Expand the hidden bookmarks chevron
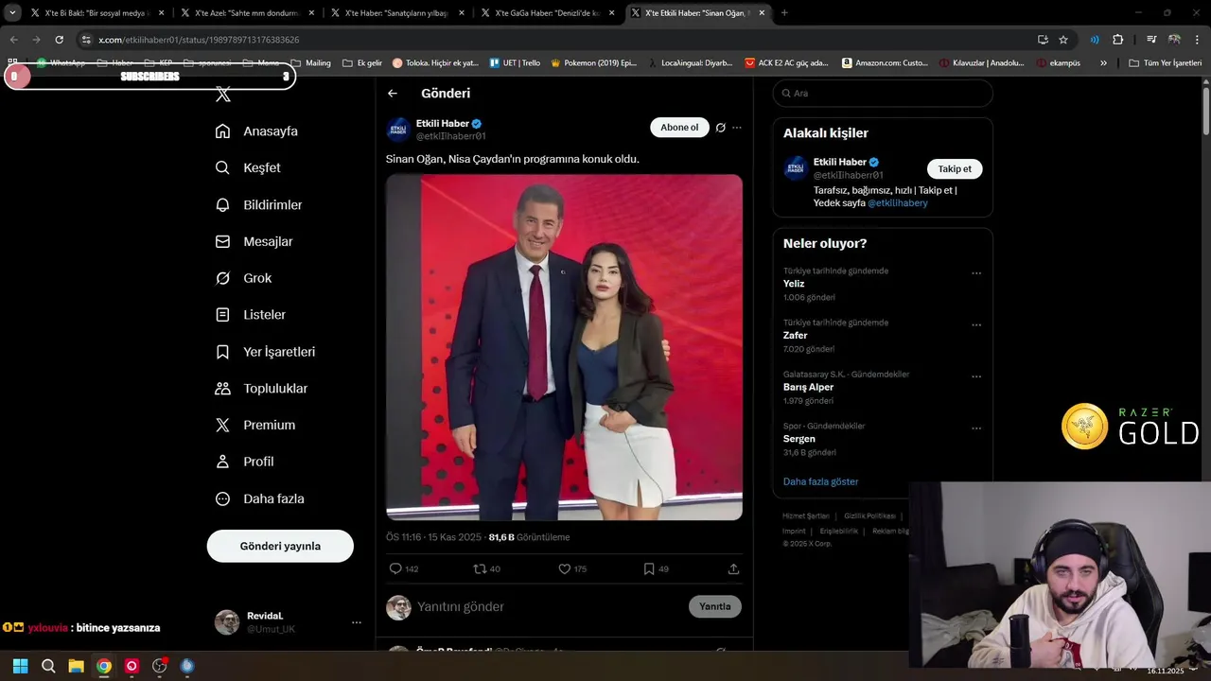 point(1103,63)
